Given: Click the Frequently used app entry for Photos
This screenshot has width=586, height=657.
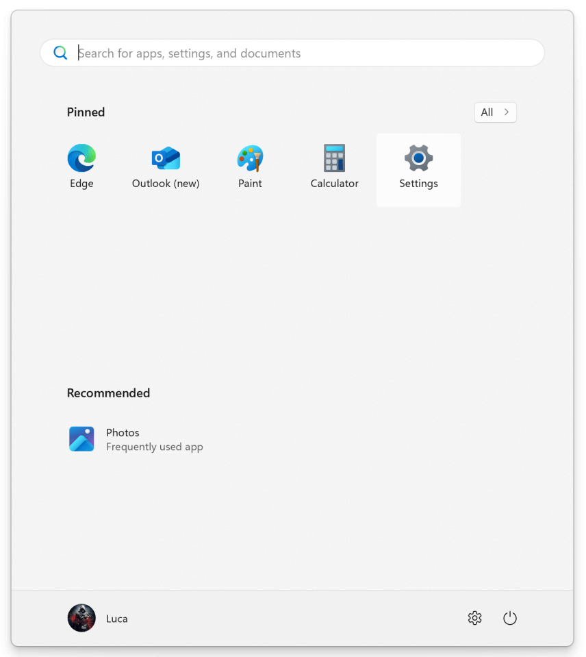Looking at the screenshot, I should coord(154,446).
